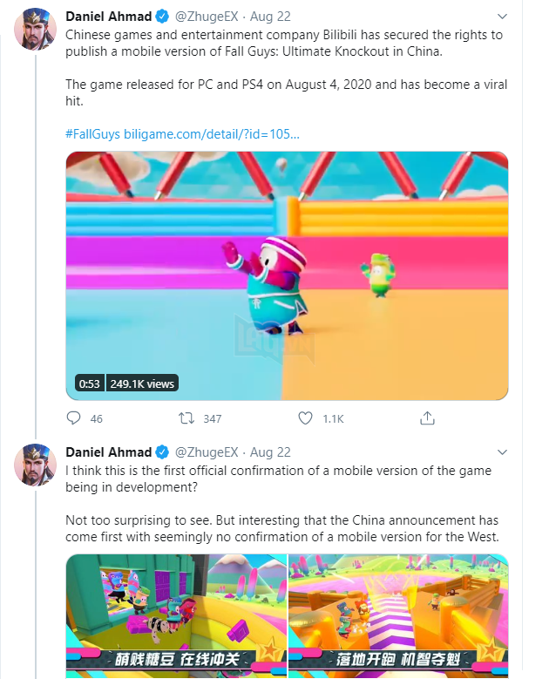Open Daniel Ahmad's avatar on the second tweet
Image resolution: width=549 pixels, height=679 pixels.
(36, 465)
